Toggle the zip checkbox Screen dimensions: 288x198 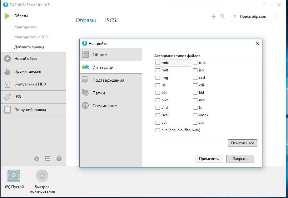click(x=195, y=123)
